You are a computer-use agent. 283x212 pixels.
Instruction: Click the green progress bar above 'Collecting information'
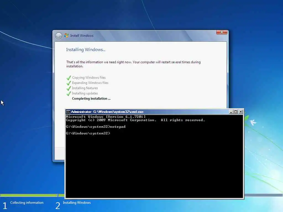[28, 195]
